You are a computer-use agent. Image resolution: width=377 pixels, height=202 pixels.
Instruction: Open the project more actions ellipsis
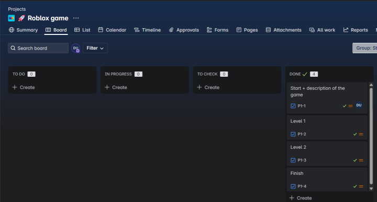(x=76, y=18)
